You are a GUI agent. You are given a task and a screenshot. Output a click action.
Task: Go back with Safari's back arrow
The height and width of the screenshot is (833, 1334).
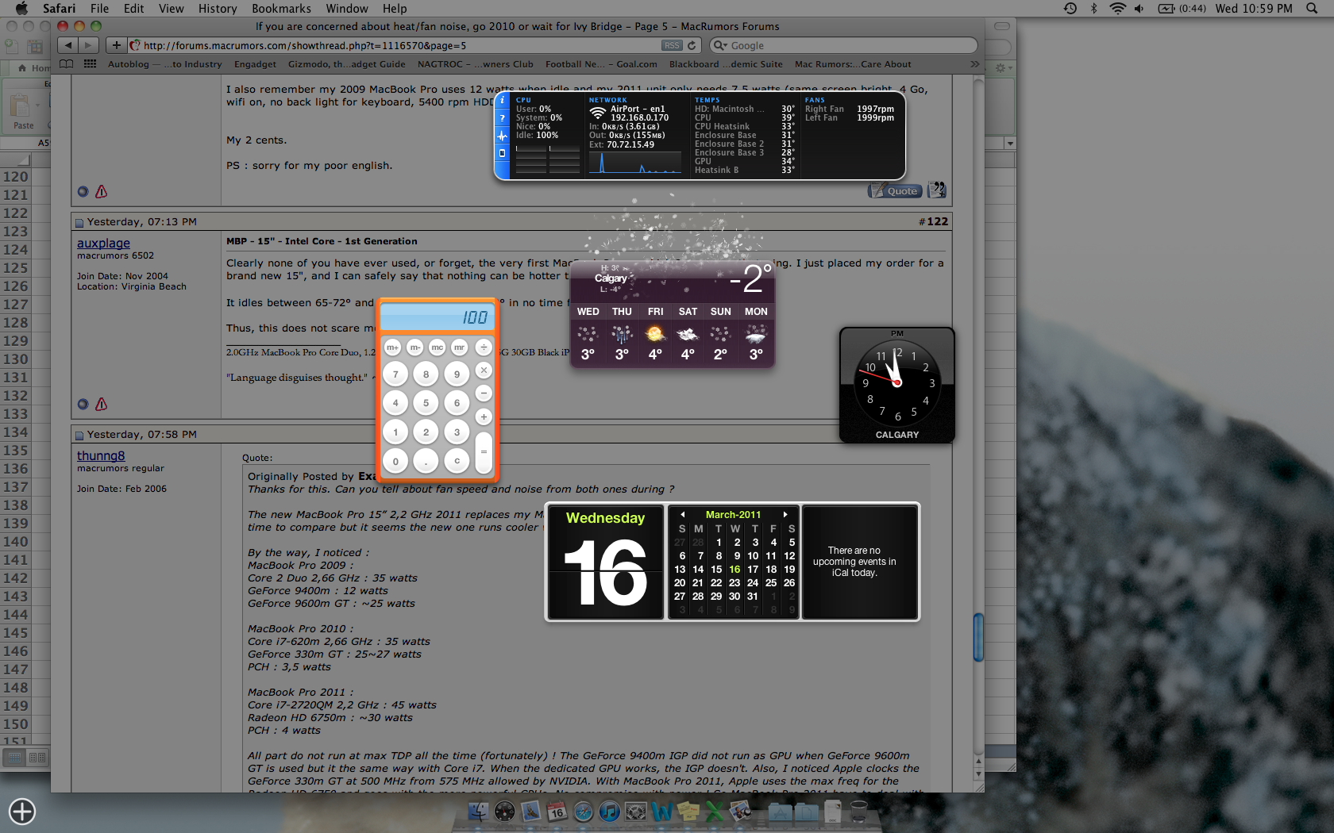pos(68,45)
